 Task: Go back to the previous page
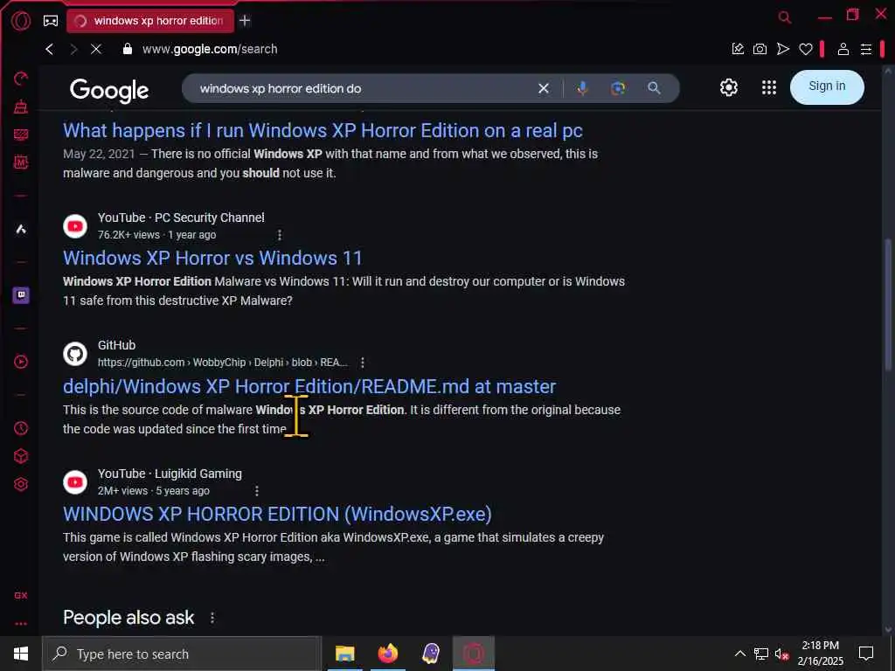(x=50, y=49)
